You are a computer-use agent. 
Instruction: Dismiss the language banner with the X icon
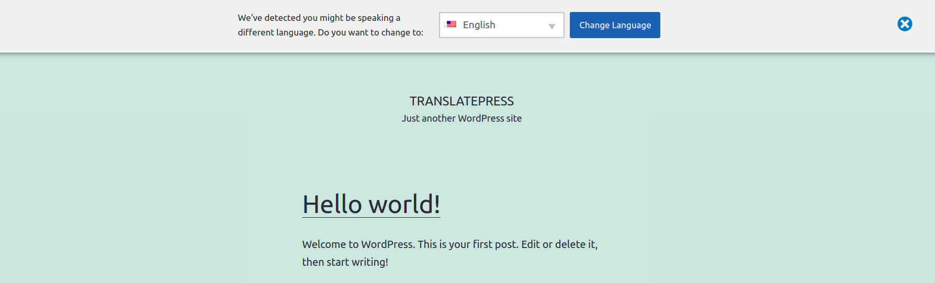[x=905, y=24]
